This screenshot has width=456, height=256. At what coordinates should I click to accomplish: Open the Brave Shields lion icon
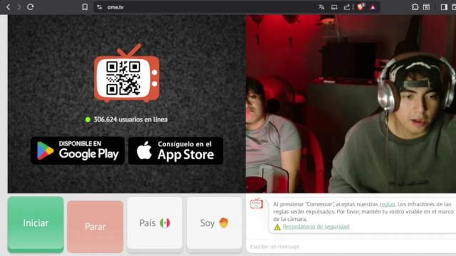pos(361,7)
